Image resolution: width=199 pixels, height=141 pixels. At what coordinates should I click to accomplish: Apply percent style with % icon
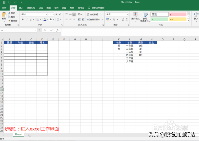click(x=114, y=19)
